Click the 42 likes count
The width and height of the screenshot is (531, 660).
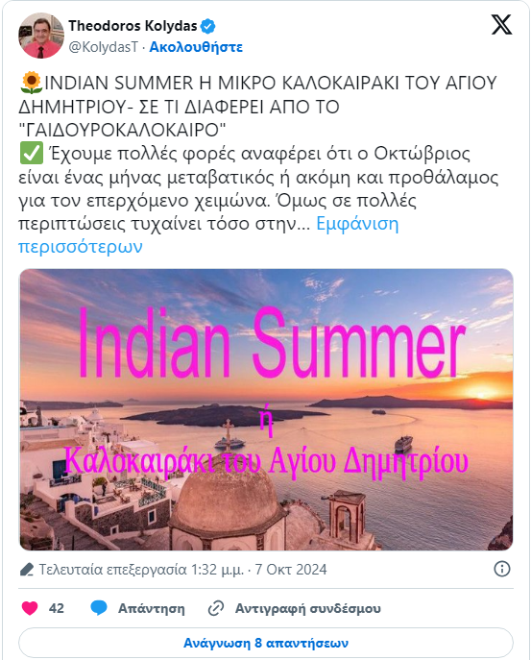tap(57, 609)
